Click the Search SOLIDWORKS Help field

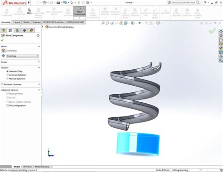183,2
